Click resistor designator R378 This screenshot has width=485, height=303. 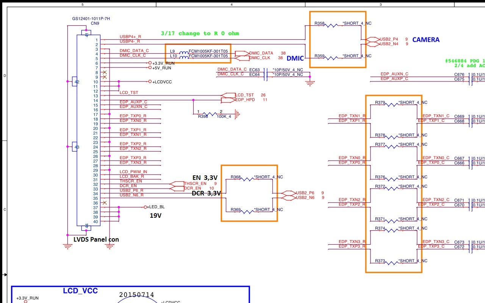click(x=380, y=135)
